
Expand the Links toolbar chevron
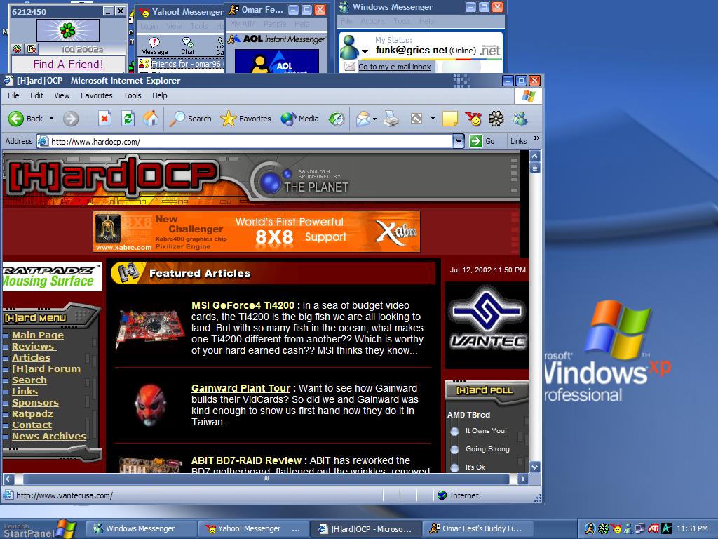(x=536, y=138)
